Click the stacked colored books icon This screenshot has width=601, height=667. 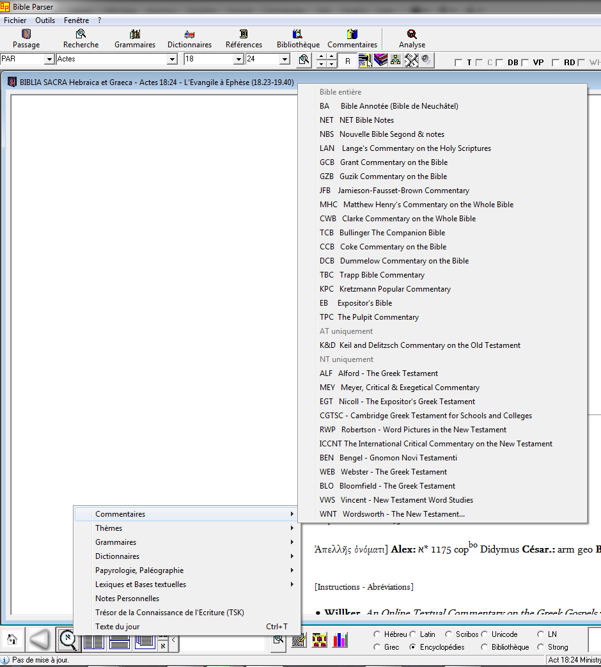click(x=380, y=60)
